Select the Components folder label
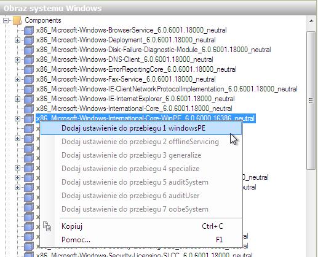Screen dimensions: 318x257 tap(43, 20)
